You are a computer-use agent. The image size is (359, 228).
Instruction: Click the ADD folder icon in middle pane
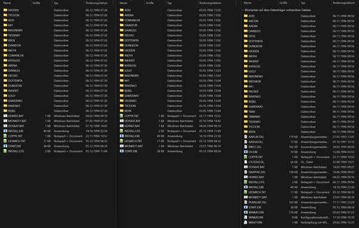coord(122,10)
